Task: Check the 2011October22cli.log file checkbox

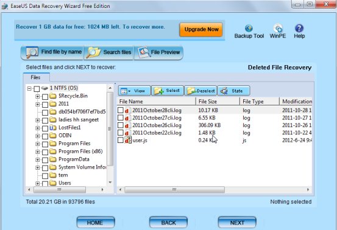Action: 121,133
